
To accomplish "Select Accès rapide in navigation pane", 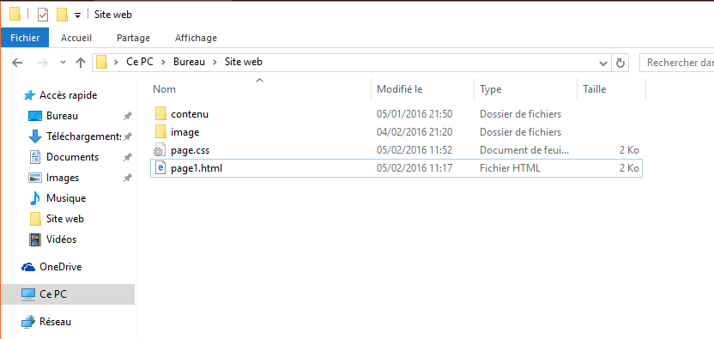I will pyautogui.click(x=69, y=95).
